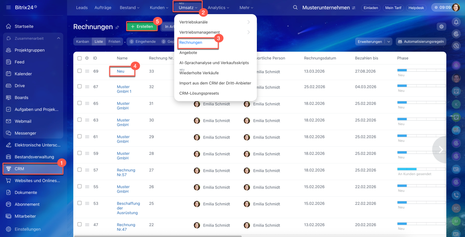The height and width of the screenshot is (237, 465).
Task: Select Angebote from the Umsatz menu
Action: coord(188,53)
